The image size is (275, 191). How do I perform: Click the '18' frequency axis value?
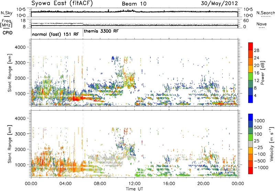coord(23,21)
